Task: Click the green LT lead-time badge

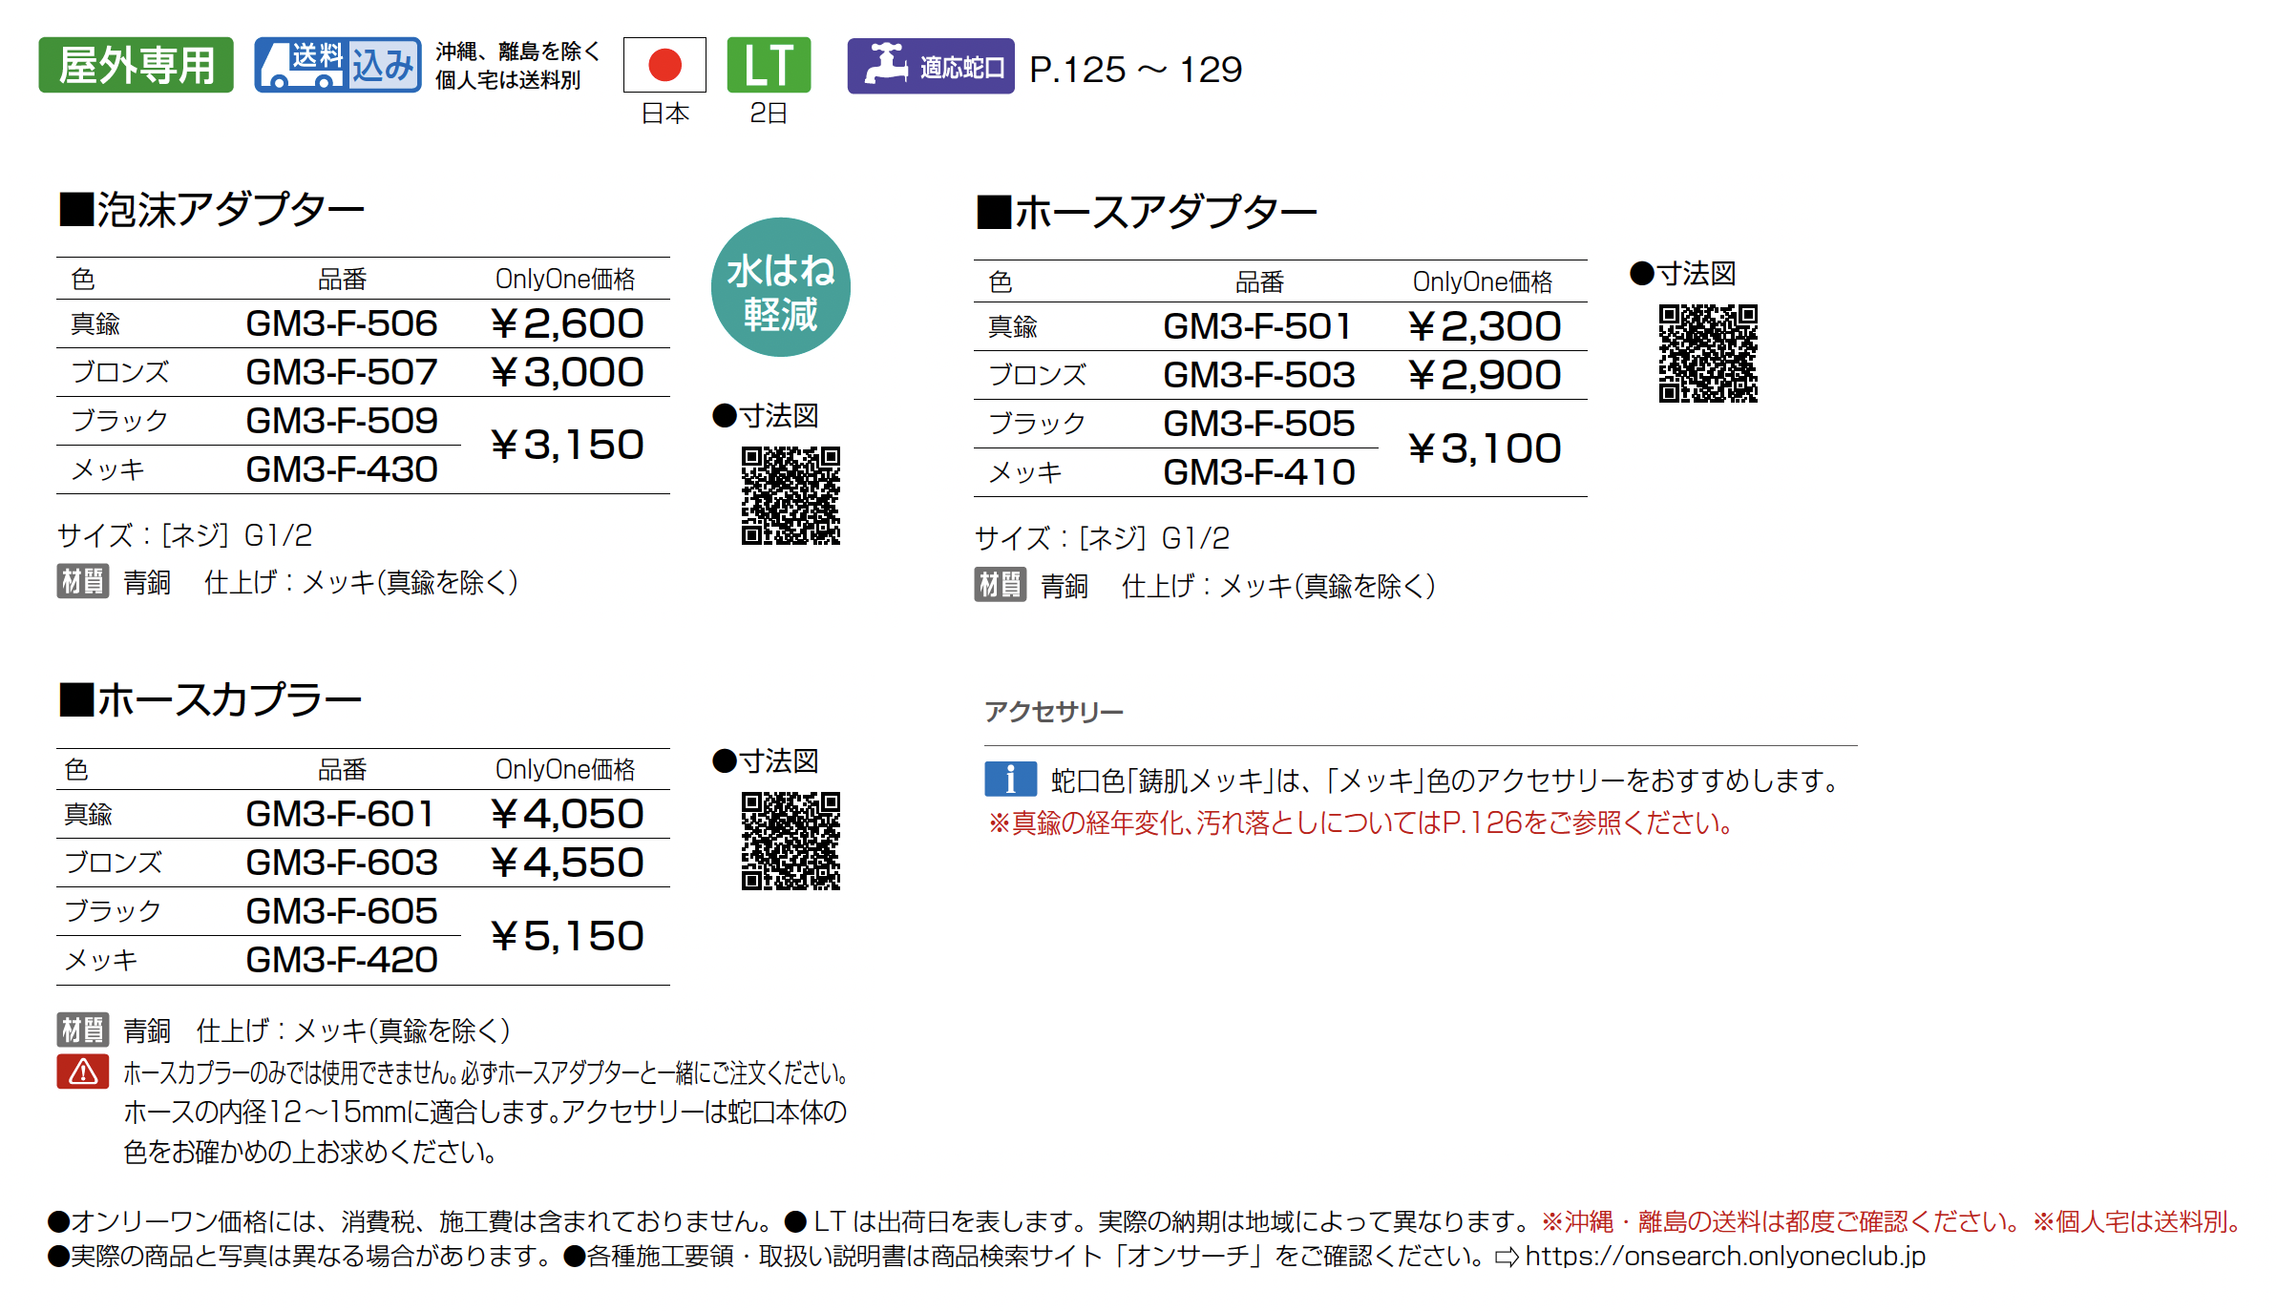Action: 768,65
